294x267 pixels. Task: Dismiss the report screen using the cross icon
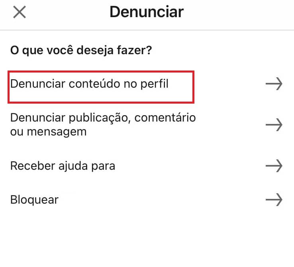pos(20,12)
